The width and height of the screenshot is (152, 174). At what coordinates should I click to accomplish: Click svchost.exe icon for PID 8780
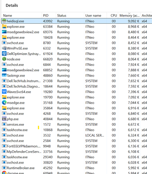pos(4,43)
